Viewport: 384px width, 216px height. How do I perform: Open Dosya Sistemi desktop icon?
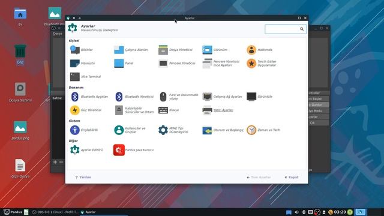coord(20,92)
